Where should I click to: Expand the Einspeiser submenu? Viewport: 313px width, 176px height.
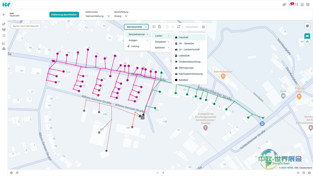coord(162,42)
